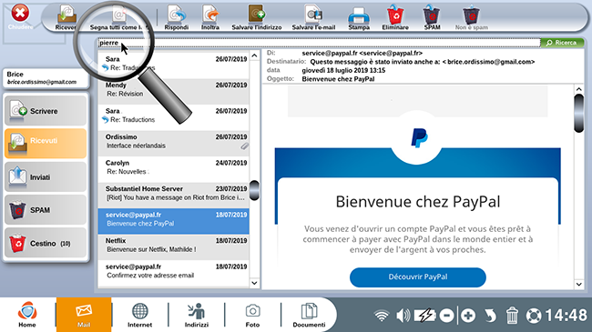Click the lifebuoy help icon
The height and width of the screenshot is (332, 592).
[534, 316]
